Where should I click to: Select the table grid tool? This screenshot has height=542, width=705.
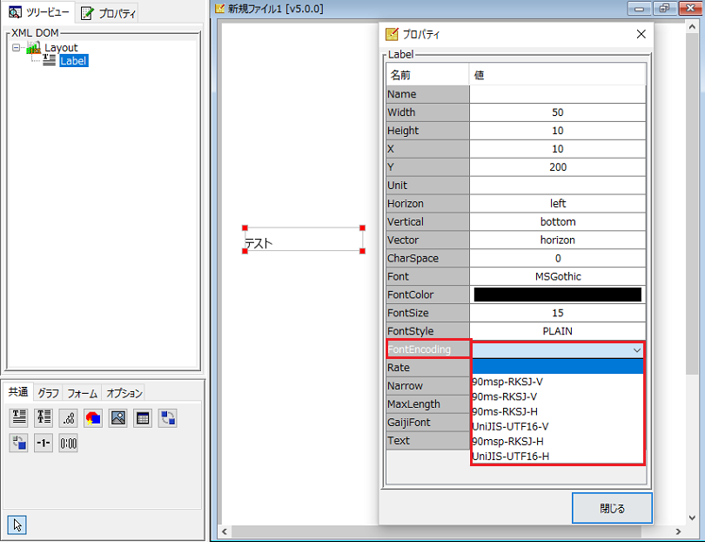(143, 417)
